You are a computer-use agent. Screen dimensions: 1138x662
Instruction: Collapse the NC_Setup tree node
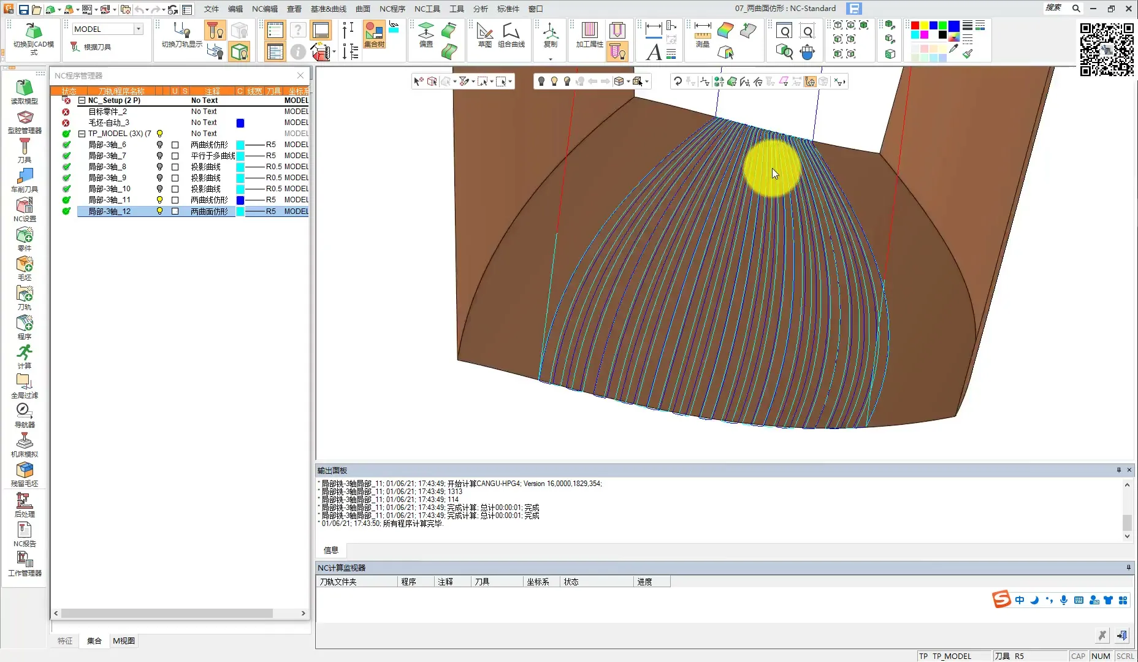click(x=82, y=101)
